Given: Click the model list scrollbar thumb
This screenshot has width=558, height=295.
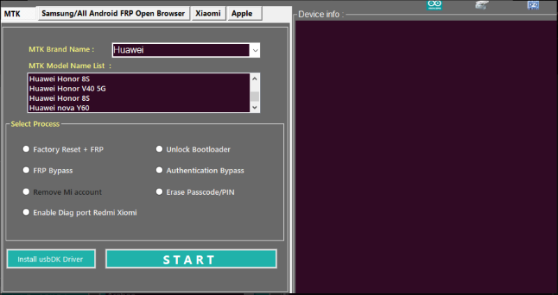Looking at the screenshot, I should pos(255,96).
